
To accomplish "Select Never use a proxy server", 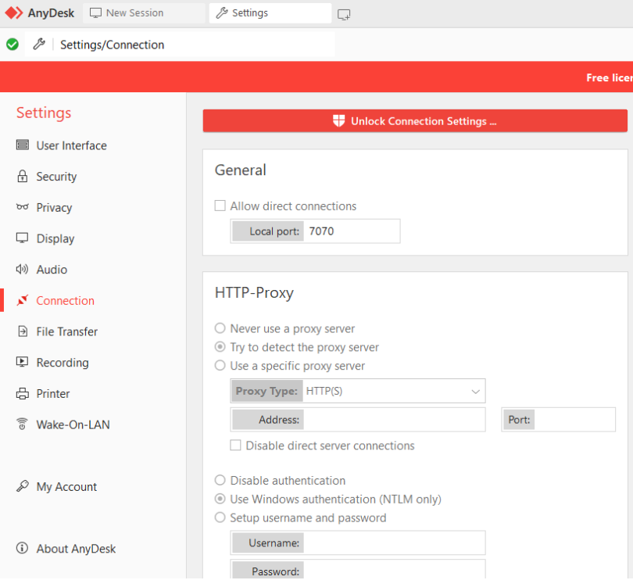I will [x=220, y=328].
